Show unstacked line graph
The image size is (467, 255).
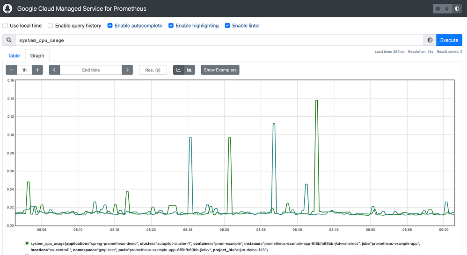point(178,70)
